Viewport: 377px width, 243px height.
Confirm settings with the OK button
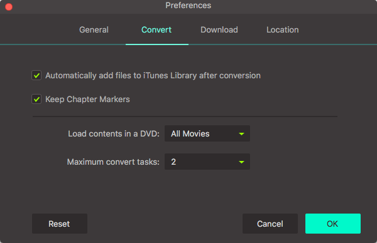click(333, 224)
